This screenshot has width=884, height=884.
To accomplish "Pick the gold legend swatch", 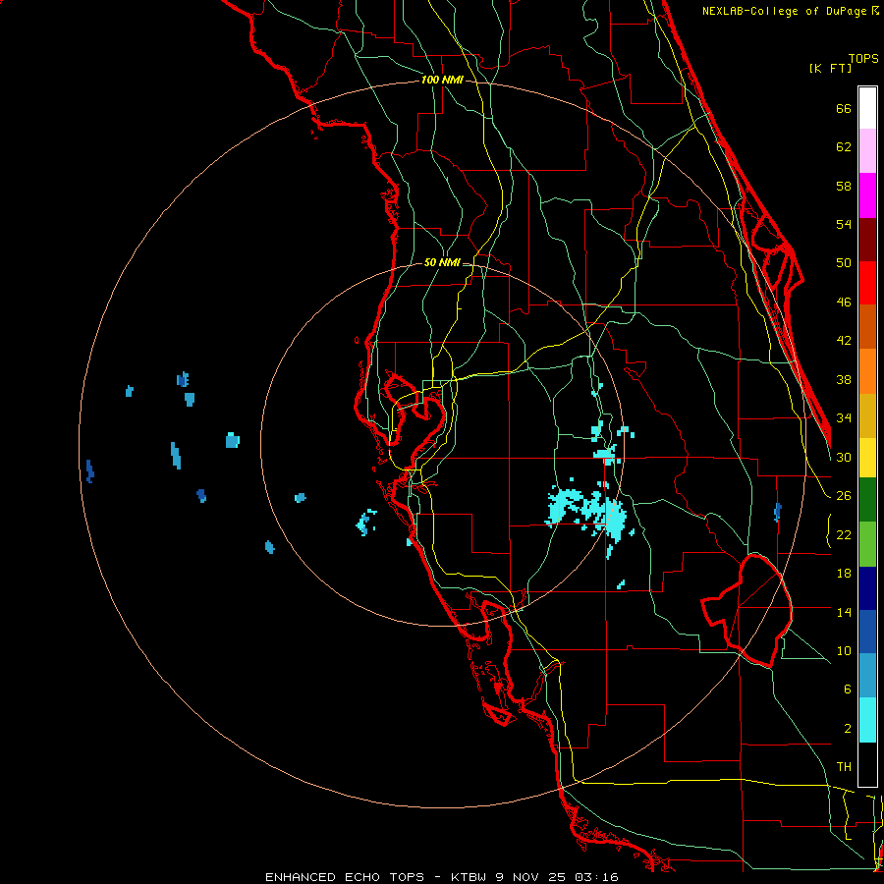I will pyautogui.click(x=867, y=415).
